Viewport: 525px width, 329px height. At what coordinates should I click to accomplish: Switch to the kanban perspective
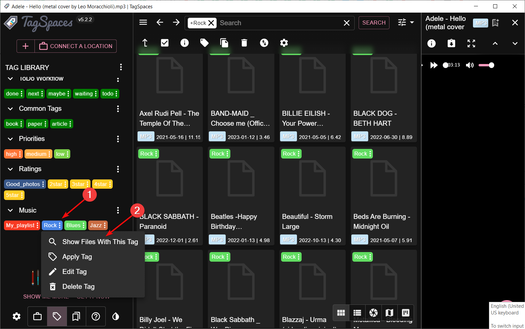coord(406,313)
